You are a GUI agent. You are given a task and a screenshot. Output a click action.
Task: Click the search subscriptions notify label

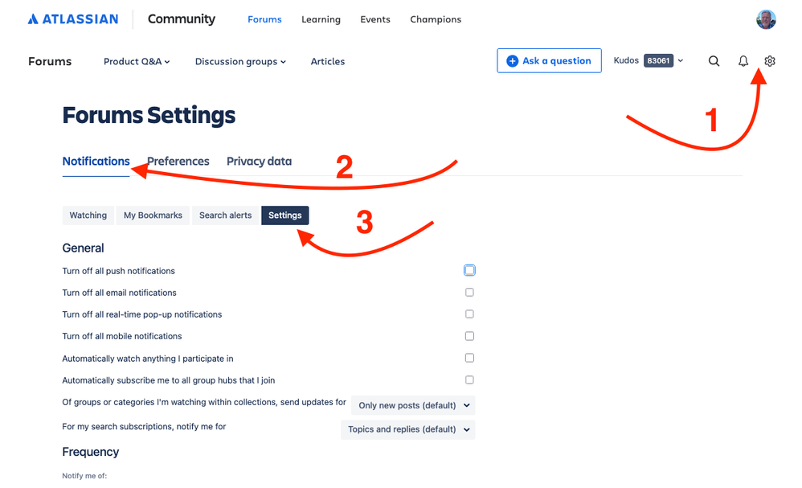click(144, 427)
